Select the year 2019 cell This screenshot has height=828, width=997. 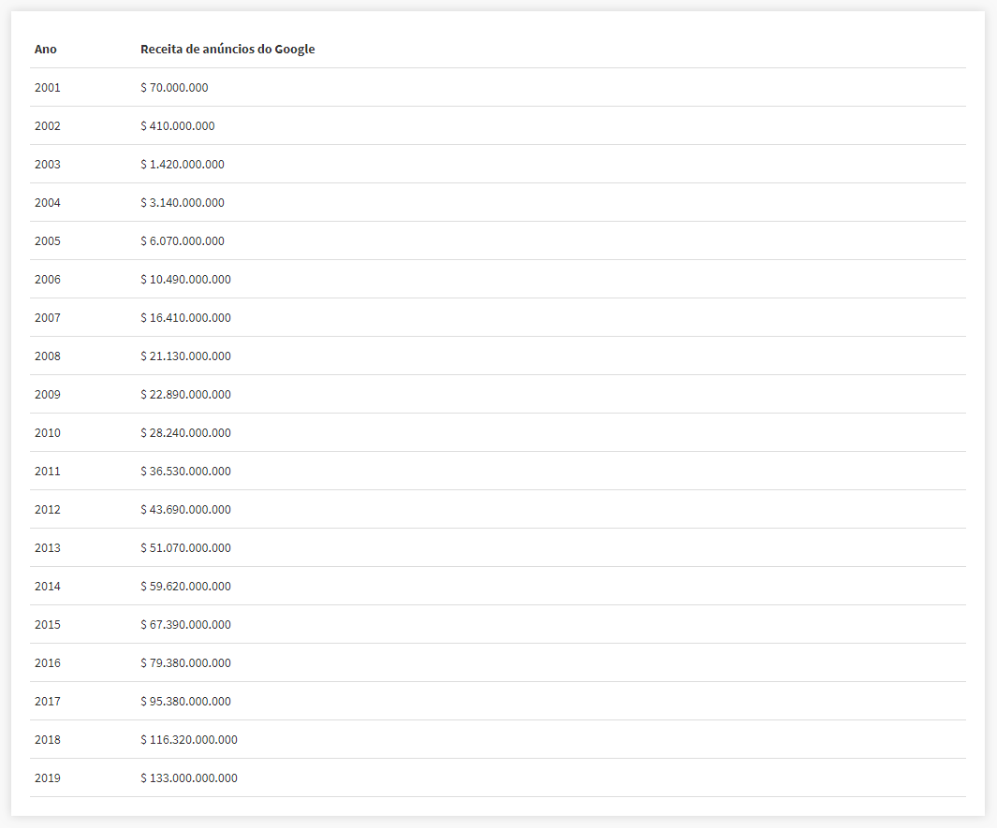tap(48, 777)
